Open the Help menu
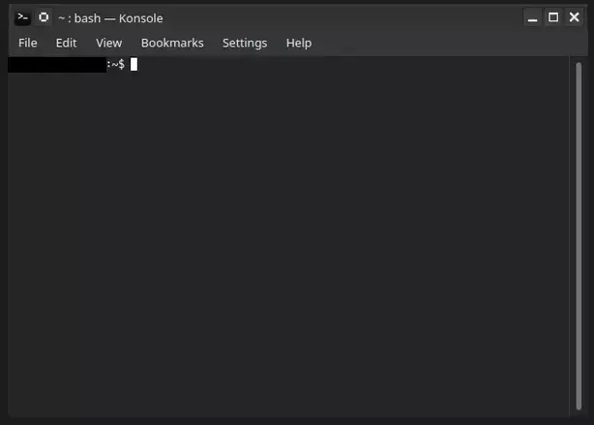 tap(299, 43)
